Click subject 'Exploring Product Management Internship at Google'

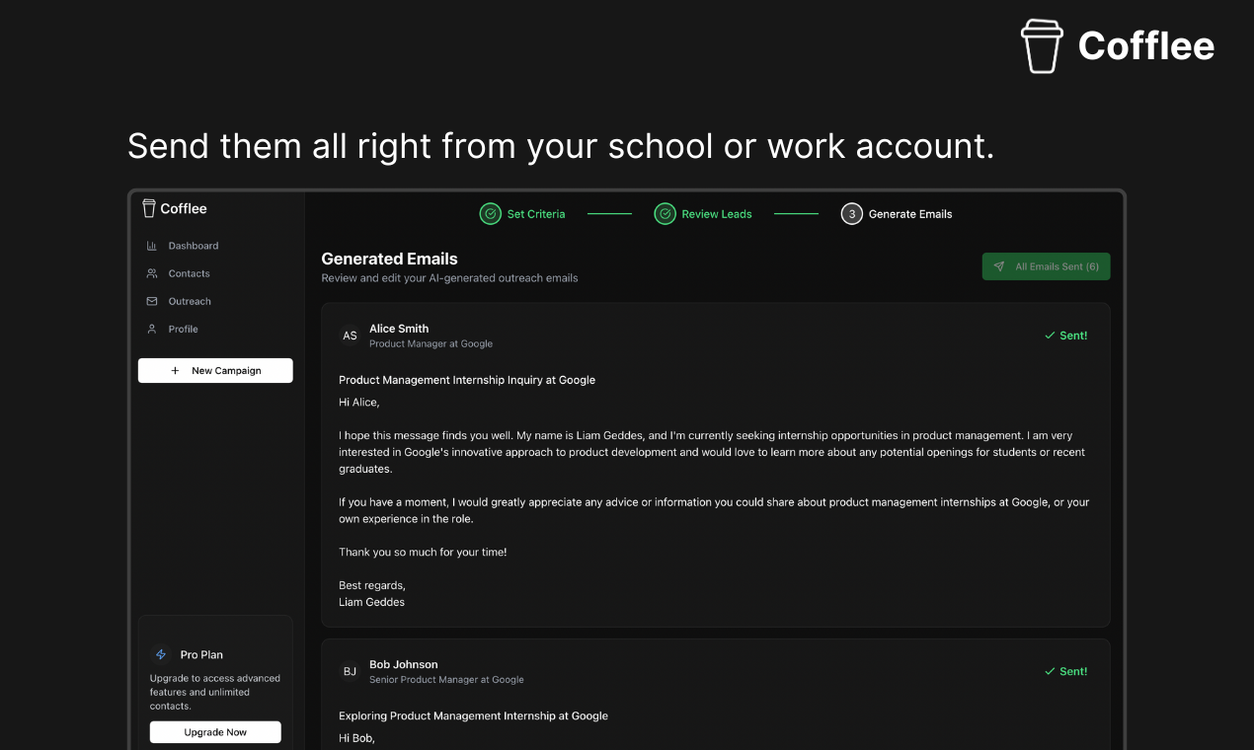click(474, 715)
